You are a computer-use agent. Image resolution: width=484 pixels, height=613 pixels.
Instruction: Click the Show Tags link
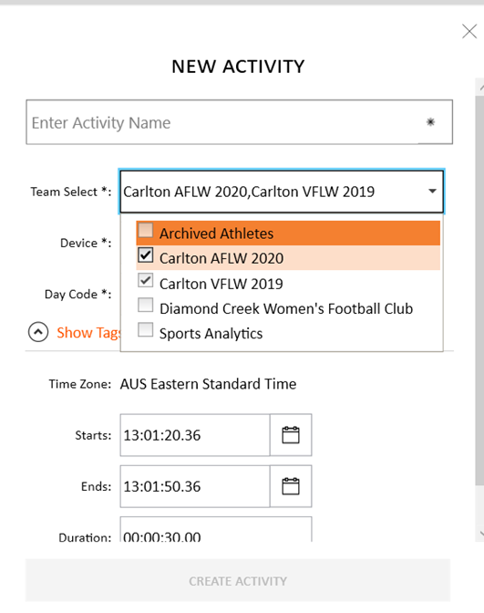[88, 333]
